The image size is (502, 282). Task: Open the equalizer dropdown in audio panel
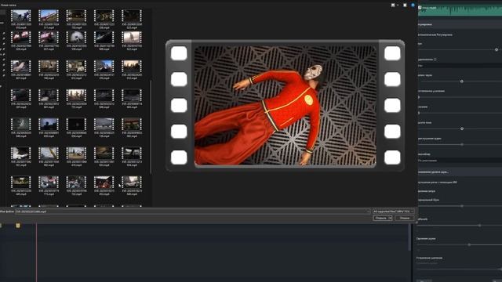click(460, 161)
